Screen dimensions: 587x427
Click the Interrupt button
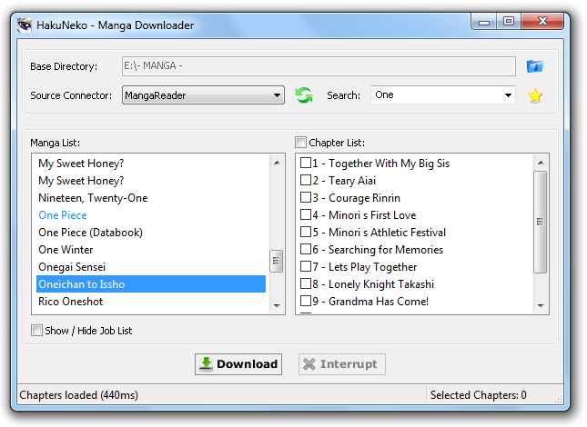coord(342,364)
